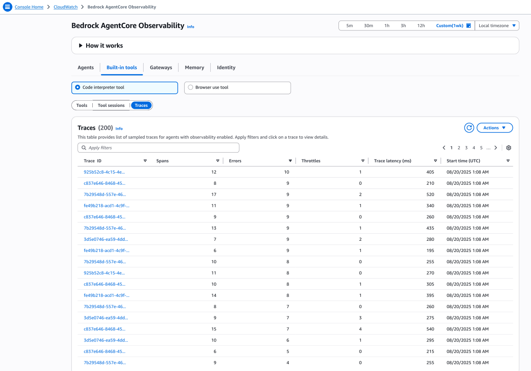This screenshot has height=371, width=531.
Task: Open table preferences gear icon
Action: 509,148
